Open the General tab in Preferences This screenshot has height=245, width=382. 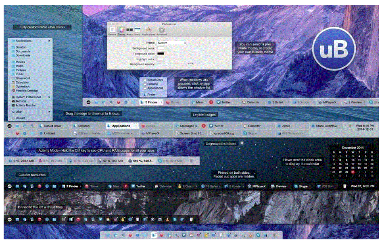[x=112, y=31]
